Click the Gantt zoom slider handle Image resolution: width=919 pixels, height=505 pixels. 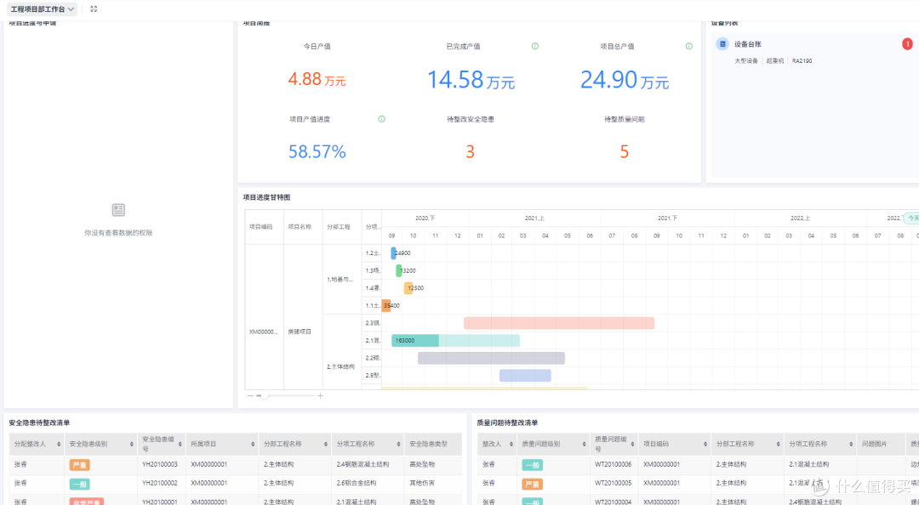pyautogui.click(x=265, y=396)
